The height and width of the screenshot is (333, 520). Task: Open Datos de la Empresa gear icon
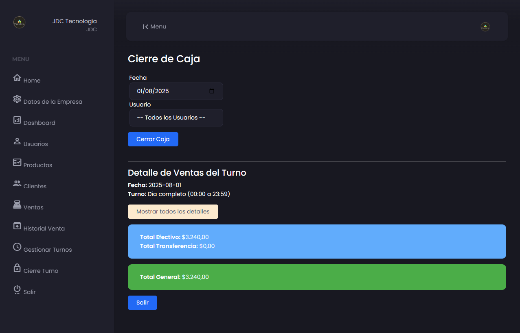[17, 99]
